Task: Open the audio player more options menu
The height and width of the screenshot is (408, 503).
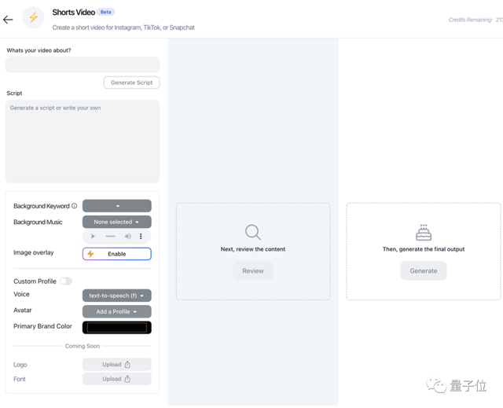Action: 141,236
